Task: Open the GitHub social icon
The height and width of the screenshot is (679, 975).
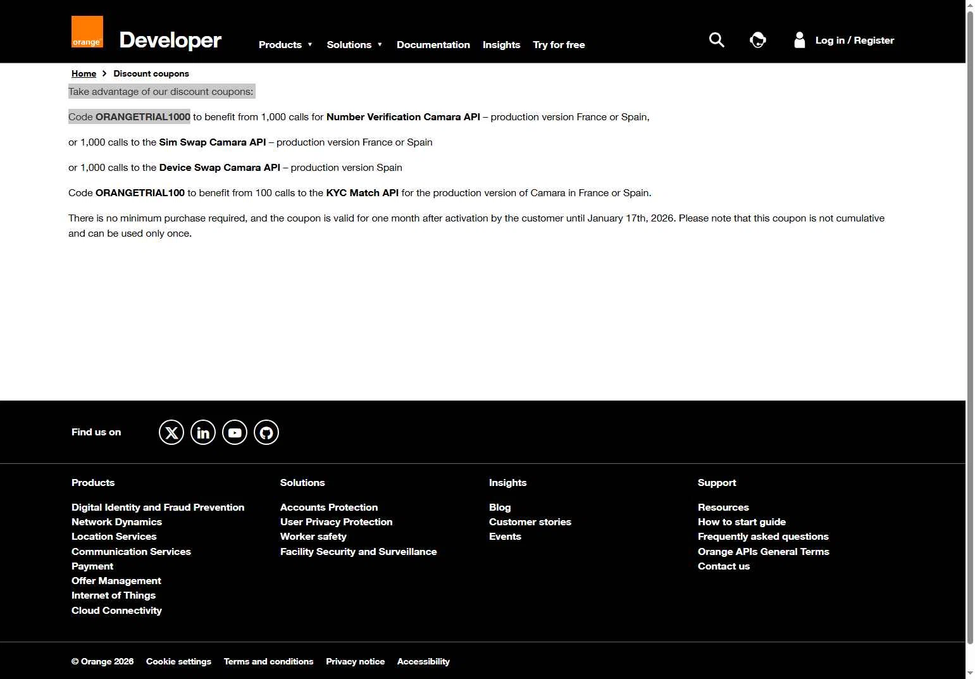Action: pyautogui.click(x=266, y=432)
